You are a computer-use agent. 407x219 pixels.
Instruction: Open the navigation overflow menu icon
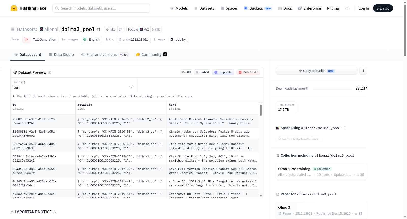point(347,8)
